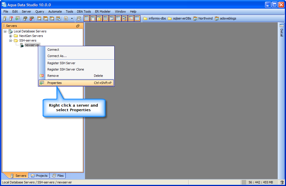Screen dimensions: 286x186
Task: Open the adsweblogs server bookmark
Action: (x=226, y=18)
